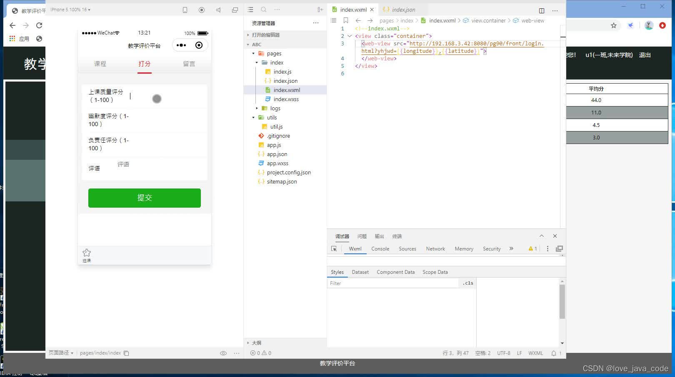The height and width of the screenshot is (377, 675).
Task: Click 退出 logout link in browser
Action: [645, 55]
